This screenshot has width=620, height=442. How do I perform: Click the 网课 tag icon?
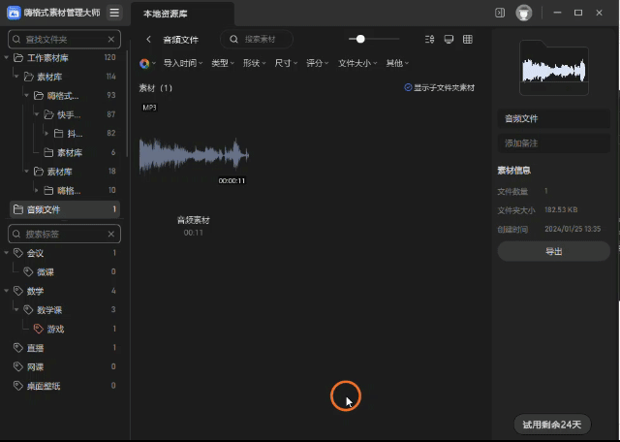click(x=17, y=366)
